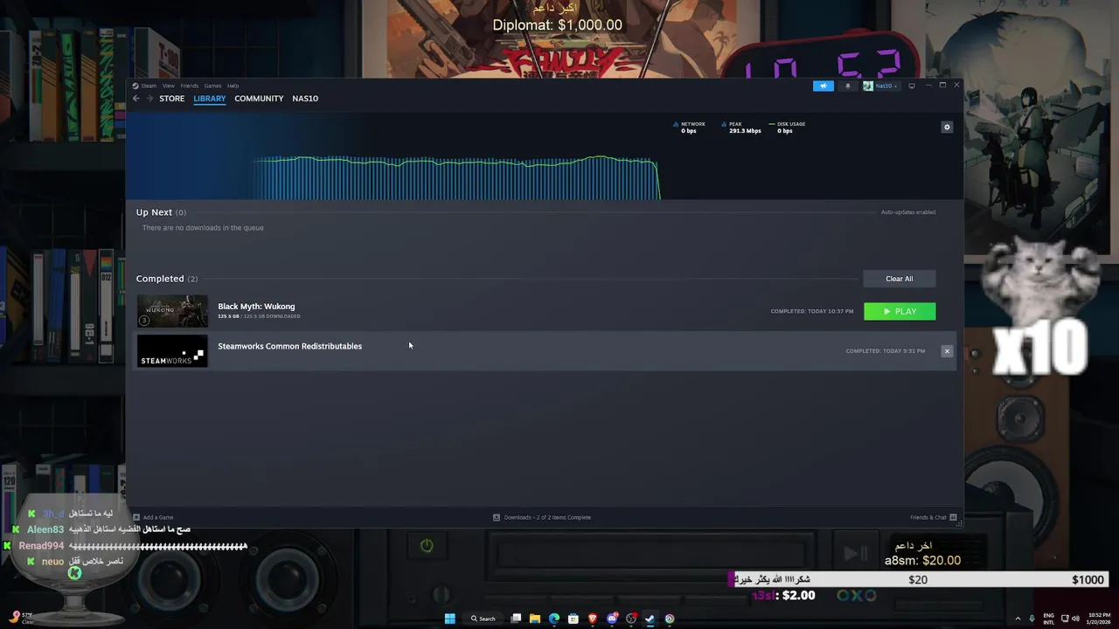
Task: Open the Black Myth: Wukong thumbnail
Action: [x=172, y=311]
